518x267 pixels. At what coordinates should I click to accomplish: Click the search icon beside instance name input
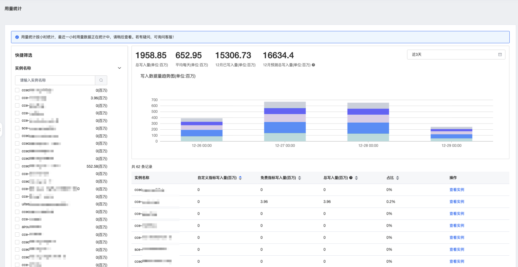(101, 80)
